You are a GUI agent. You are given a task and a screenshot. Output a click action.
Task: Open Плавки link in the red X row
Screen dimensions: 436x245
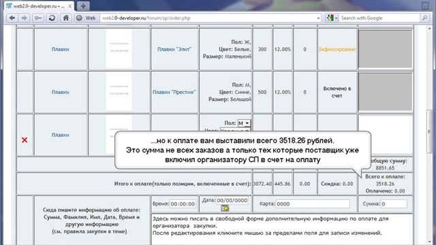click(61, 135)
